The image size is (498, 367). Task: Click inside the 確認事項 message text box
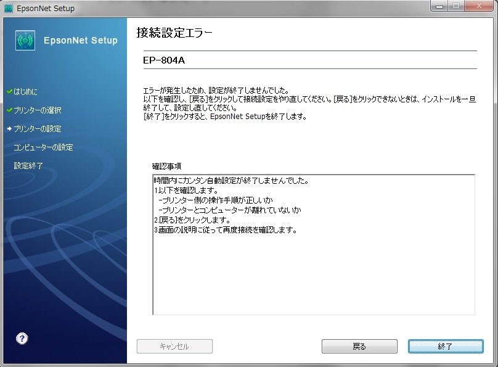click(314, 245)
